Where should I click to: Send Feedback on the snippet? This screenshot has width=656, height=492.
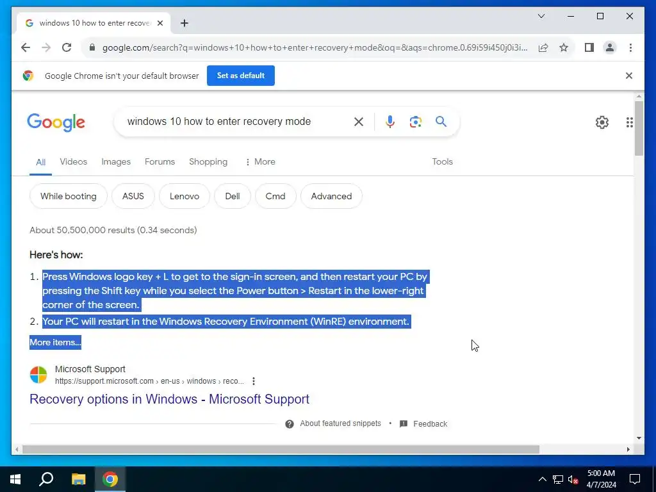point(423,424)
